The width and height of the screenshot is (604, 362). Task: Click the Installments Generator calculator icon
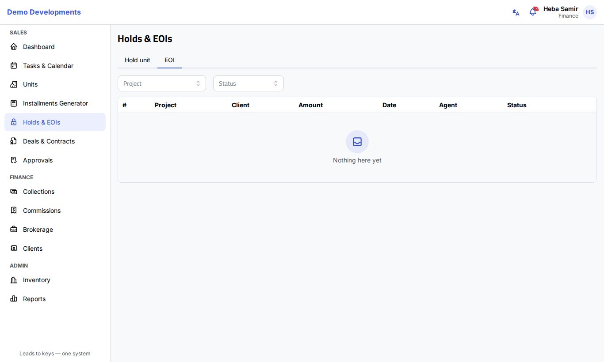[14, 103]
